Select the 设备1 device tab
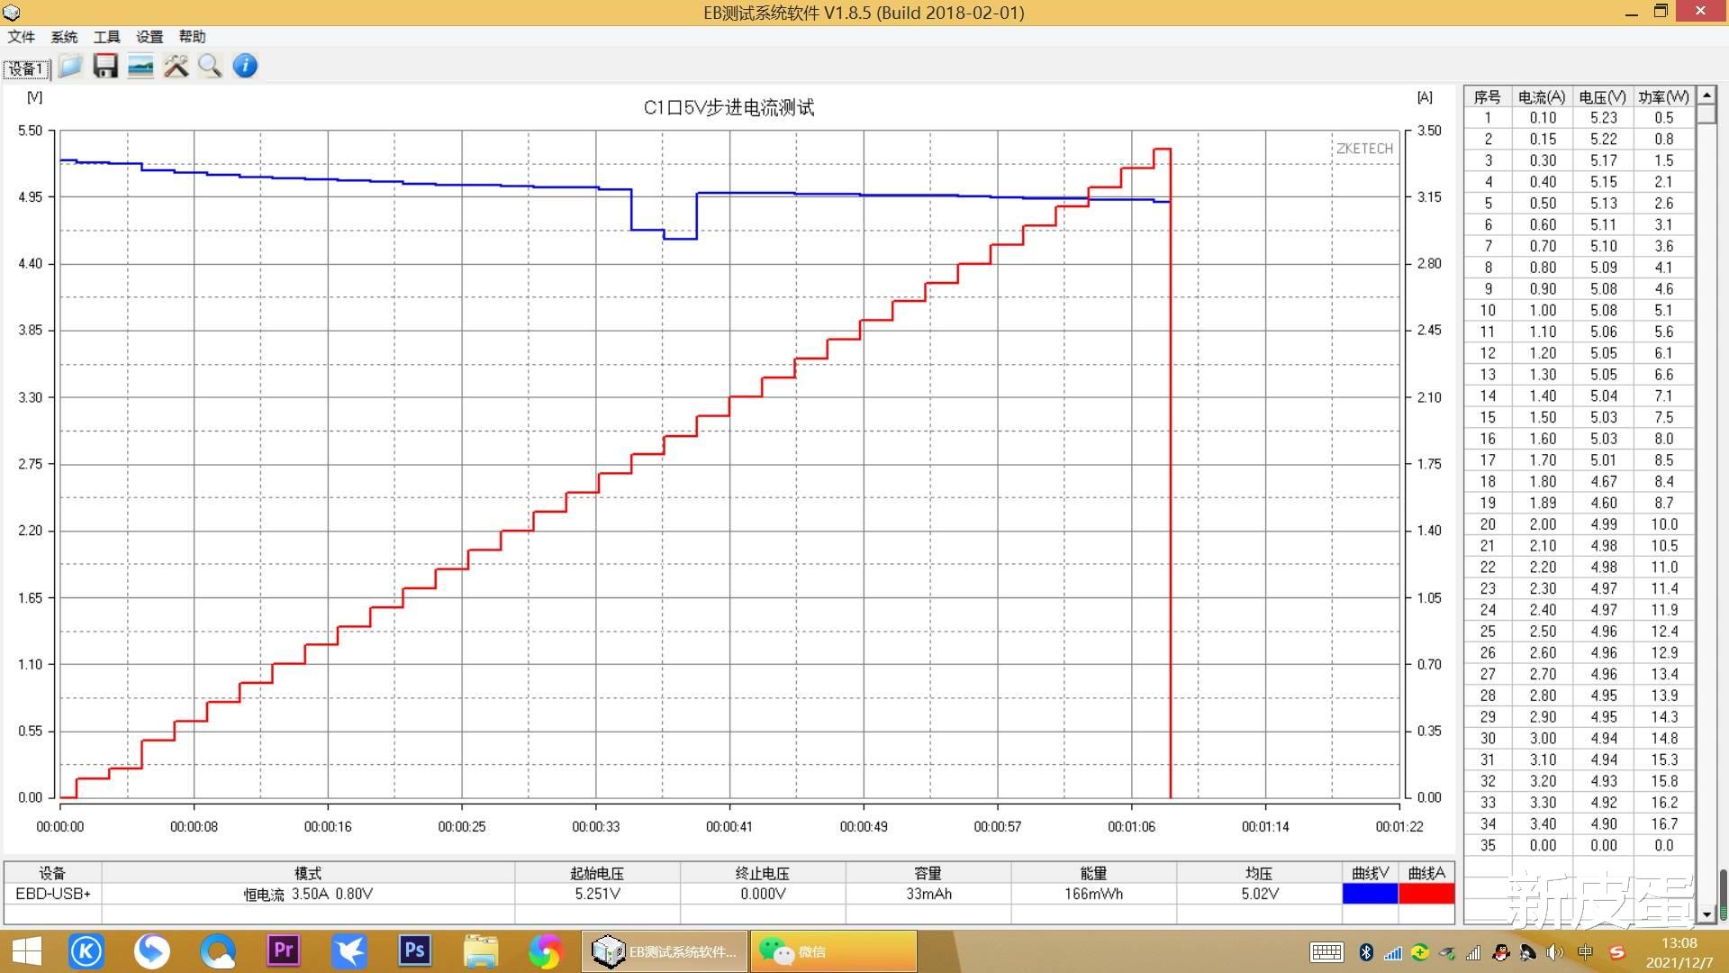Image resolution: width=1729 pixels, height=973 pixels. [27, 68]
